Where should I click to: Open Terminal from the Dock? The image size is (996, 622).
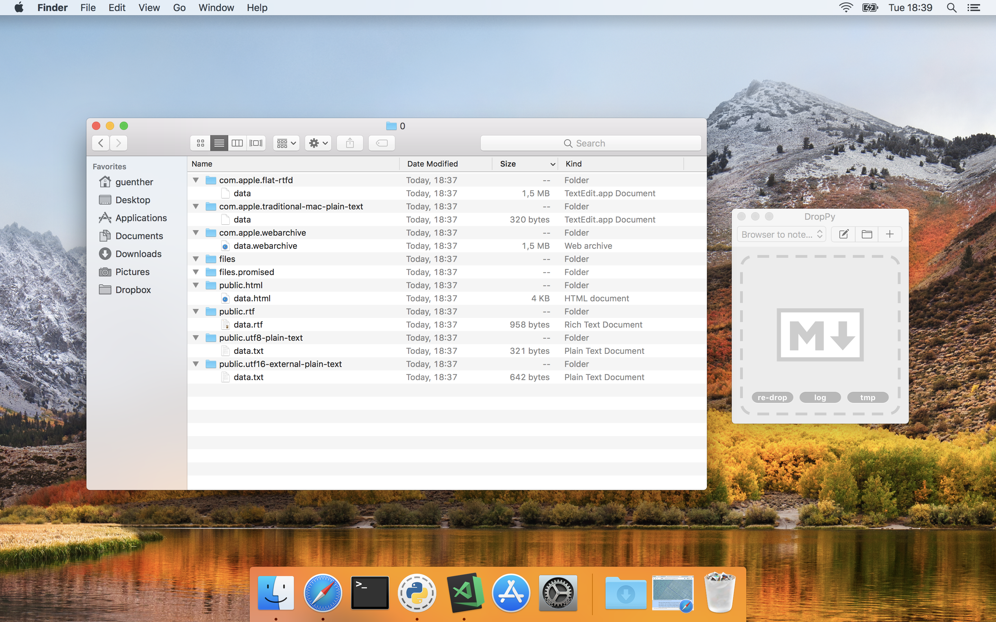coord(370,593)
